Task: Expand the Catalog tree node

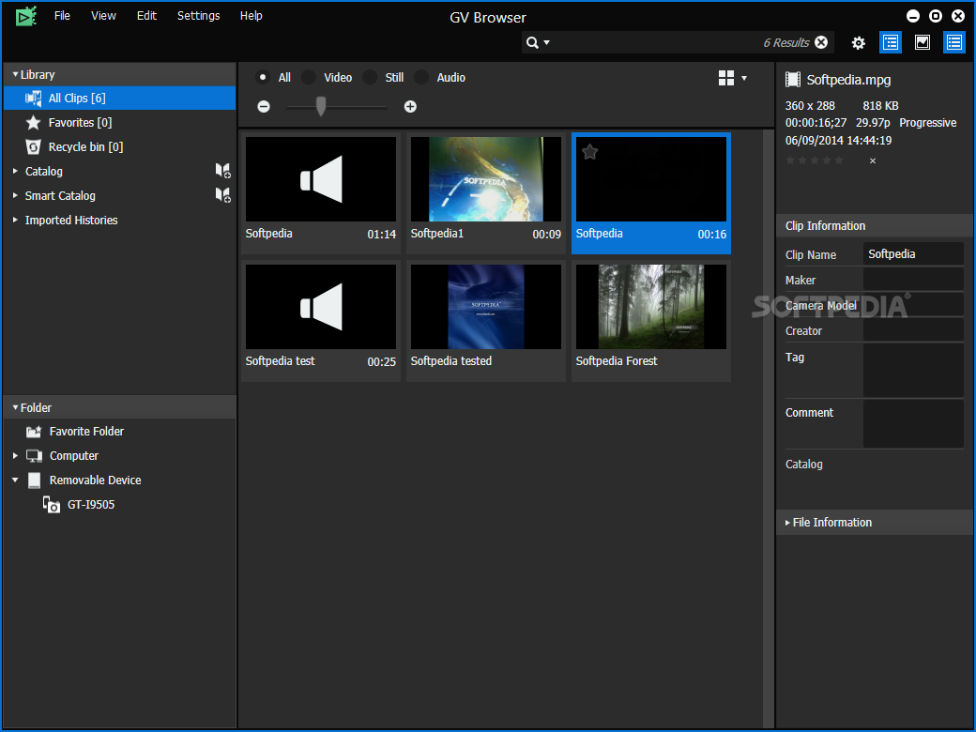Action: [16, 171]
